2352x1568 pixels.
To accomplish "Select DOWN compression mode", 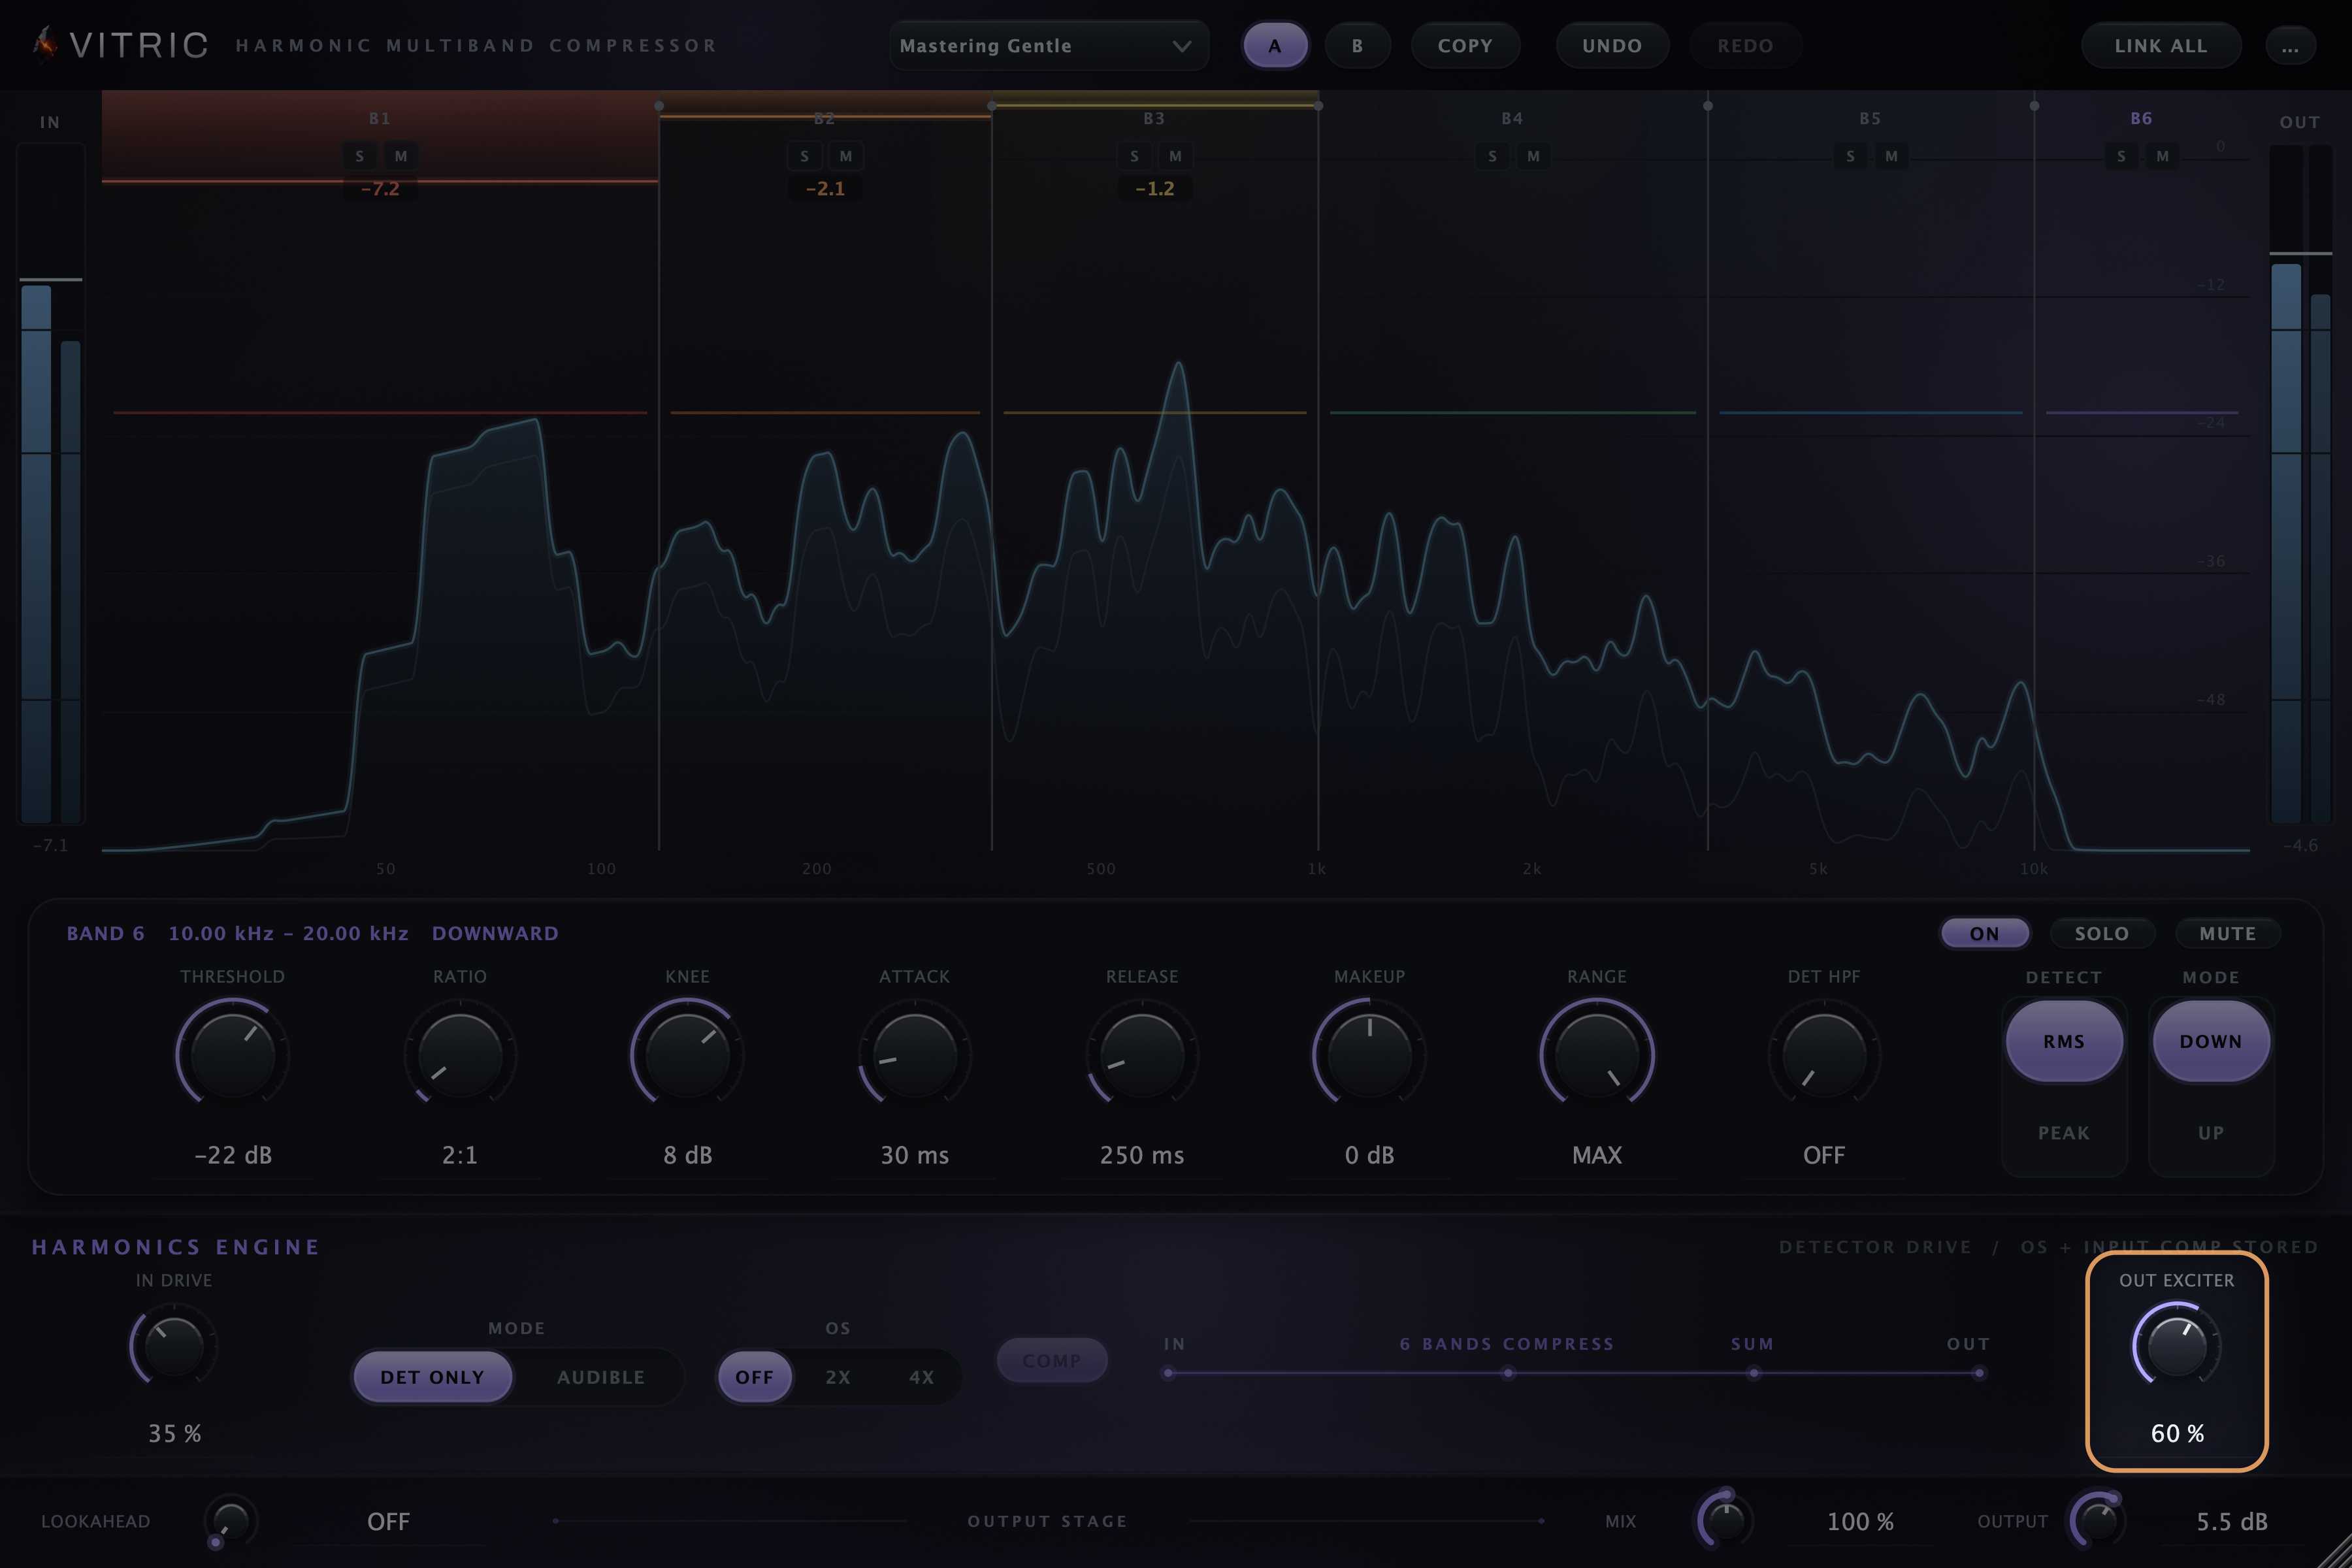I will tap(2211, 1041).
